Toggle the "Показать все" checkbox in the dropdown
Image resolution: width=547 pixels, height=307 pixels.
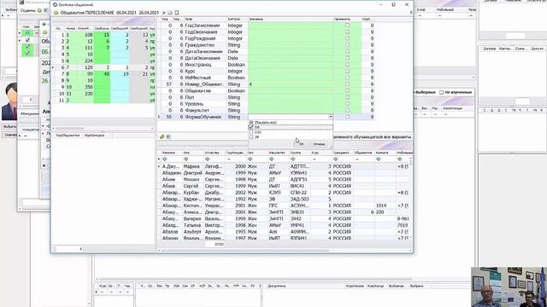click(x=251, y=123)
